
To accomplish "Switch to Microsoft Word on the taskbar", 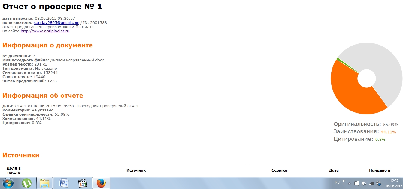I will [64, 183].
